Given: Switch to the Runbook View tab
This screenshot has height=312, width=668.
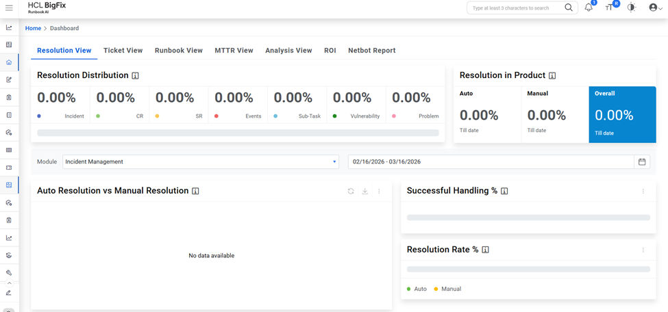Looking at the screenshot, I should [x=179, y=50].
